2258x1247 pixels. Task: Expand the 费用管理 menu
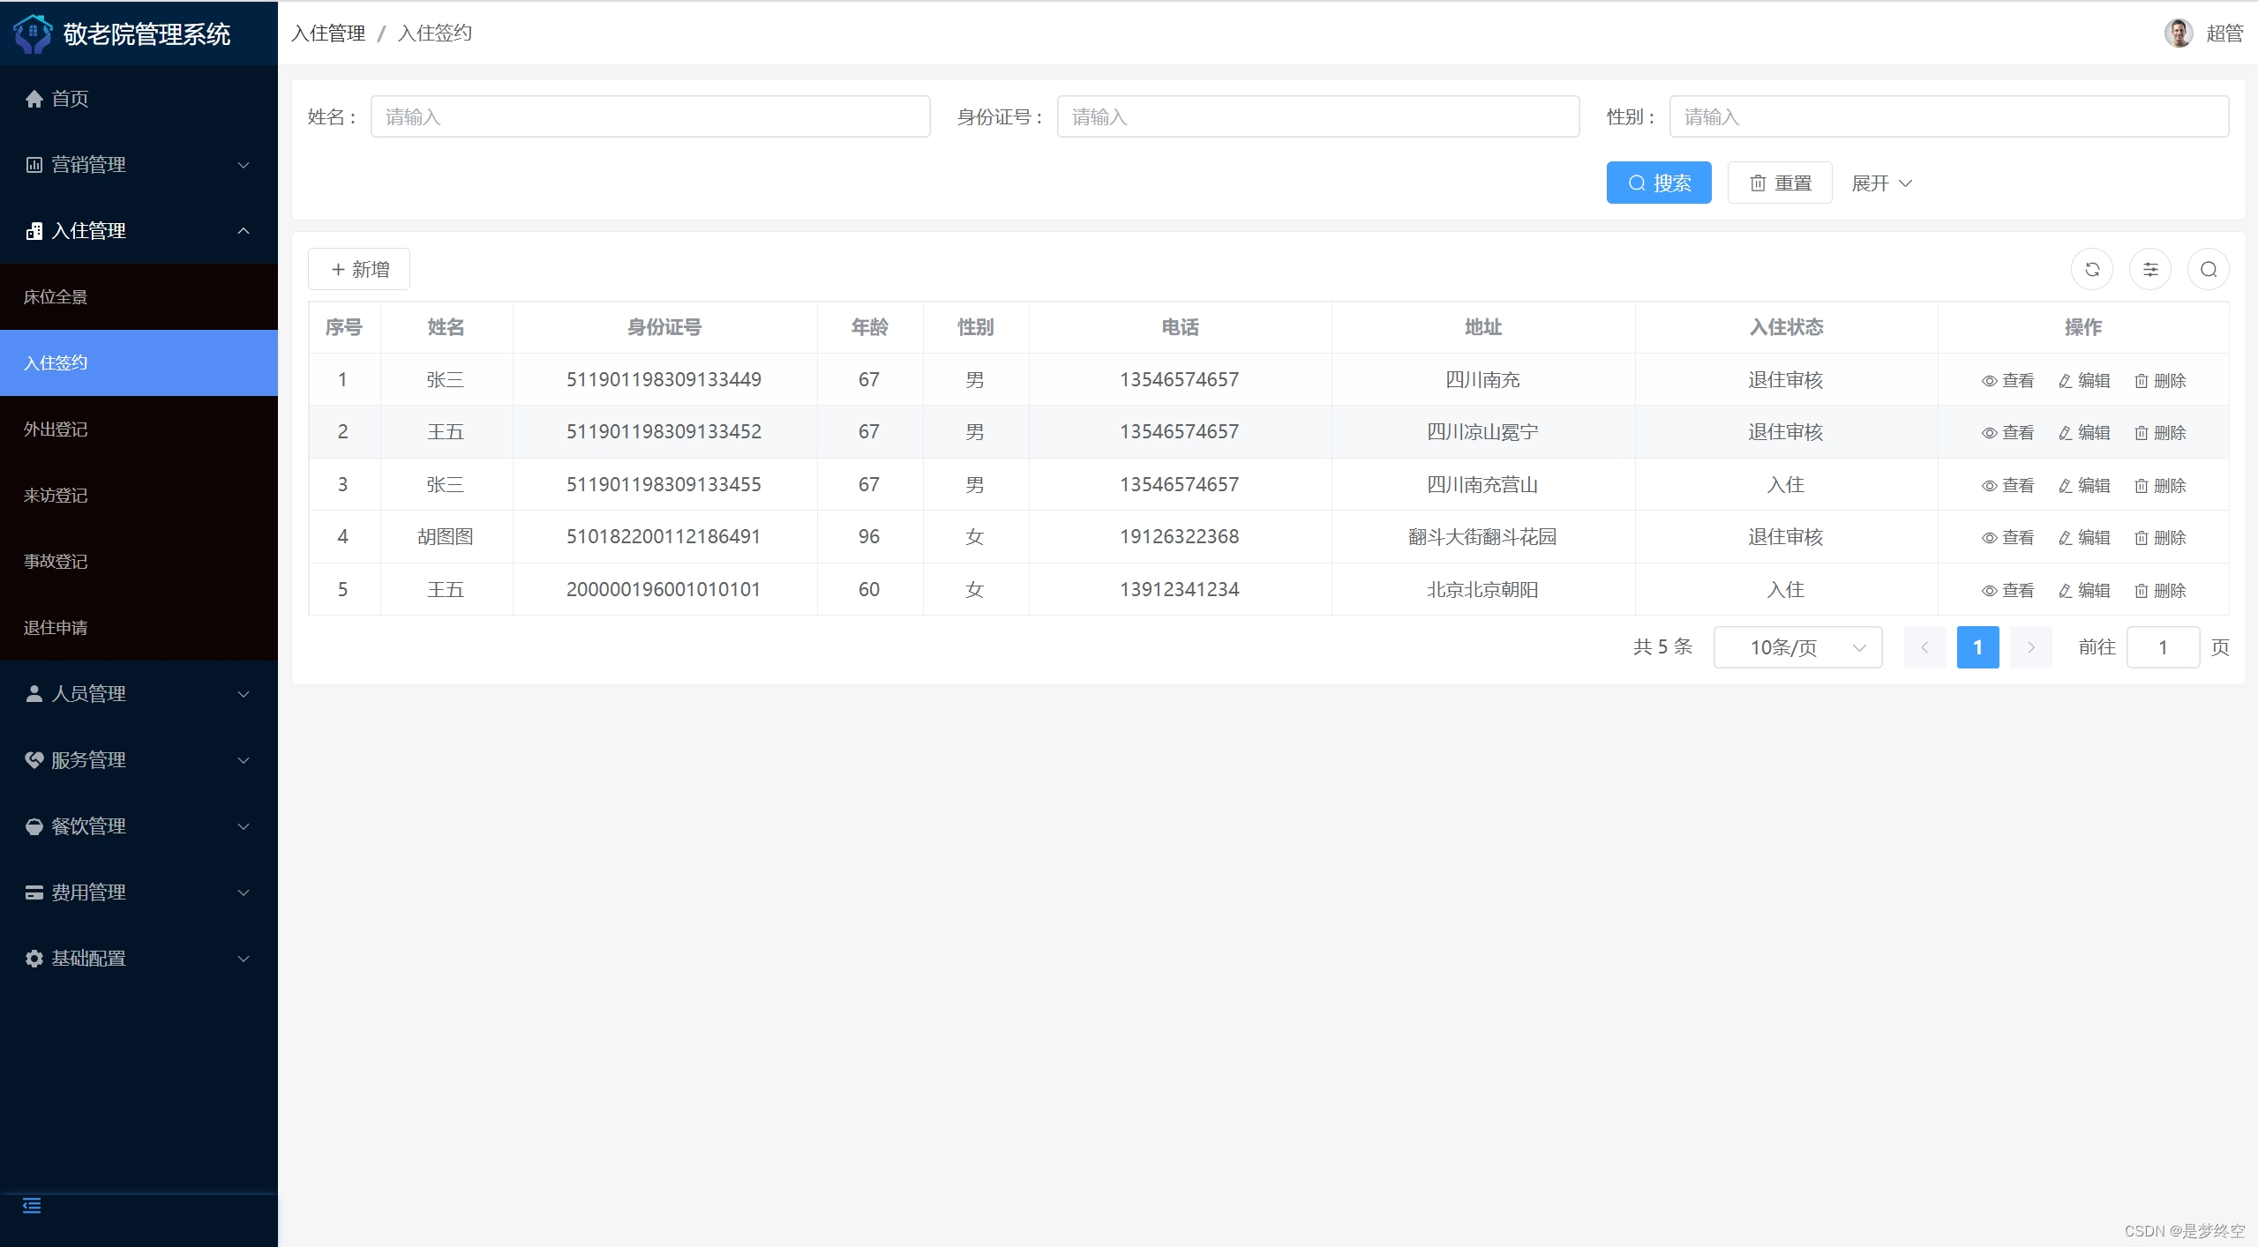[x=139, y=892]
